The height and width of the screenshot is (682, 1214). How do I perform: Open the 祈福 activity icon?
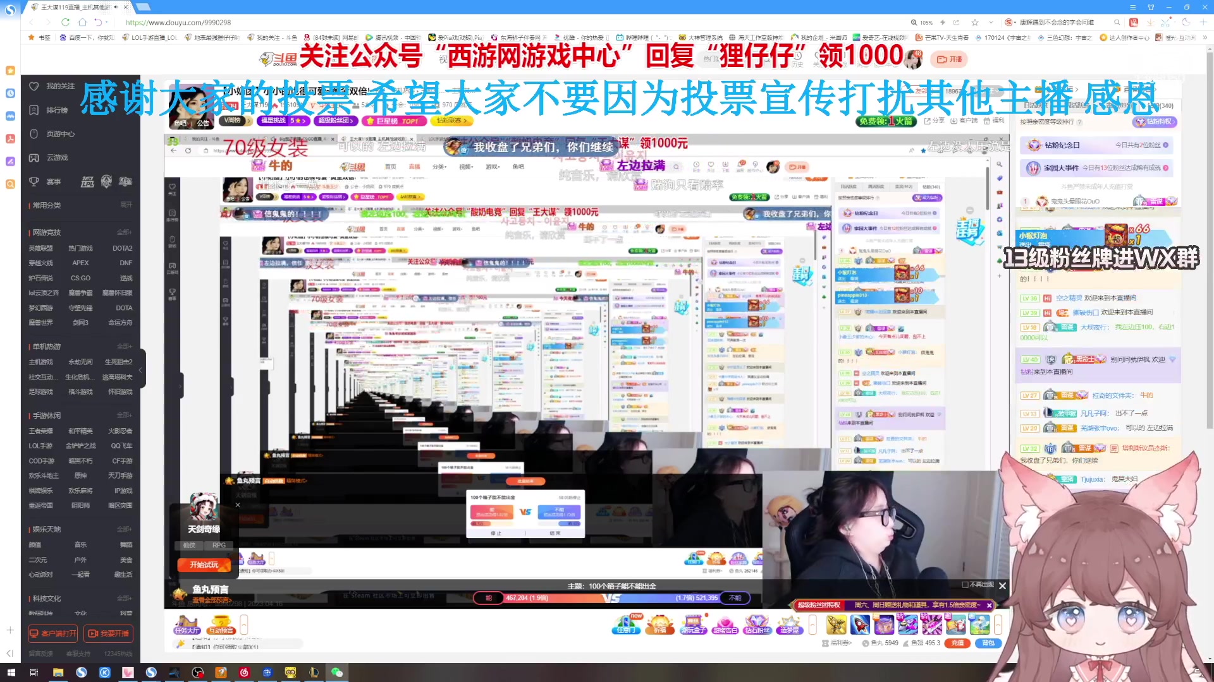pyautogui.click(x=659, y=625)
